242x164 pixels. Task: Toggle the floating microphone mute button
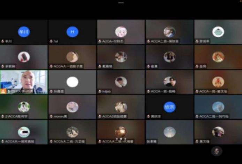pyautogui.click(x=217, y=151)
